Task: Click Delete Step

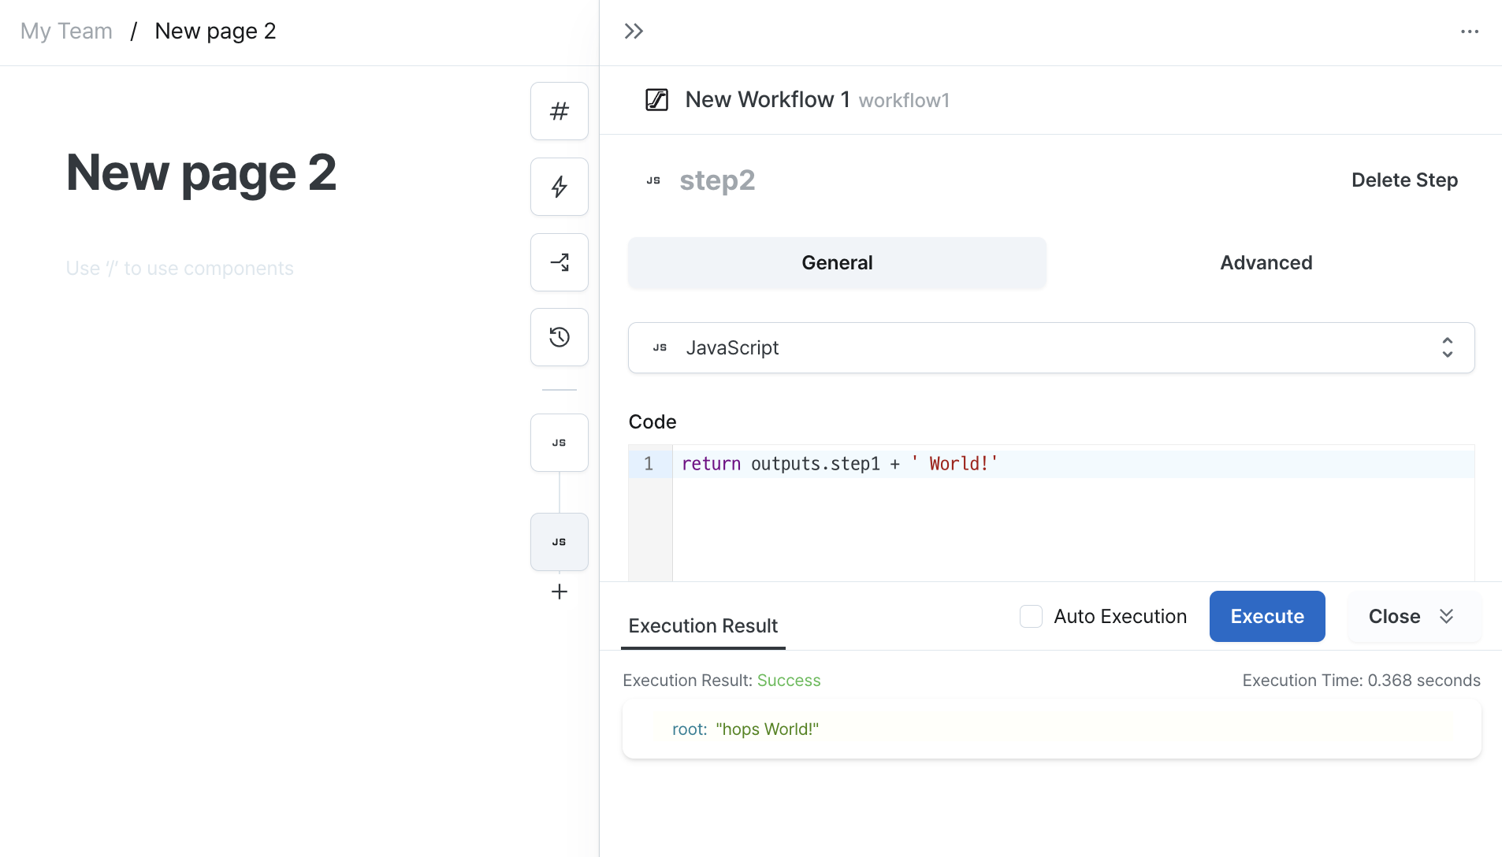Action: tap(1404, 180)
